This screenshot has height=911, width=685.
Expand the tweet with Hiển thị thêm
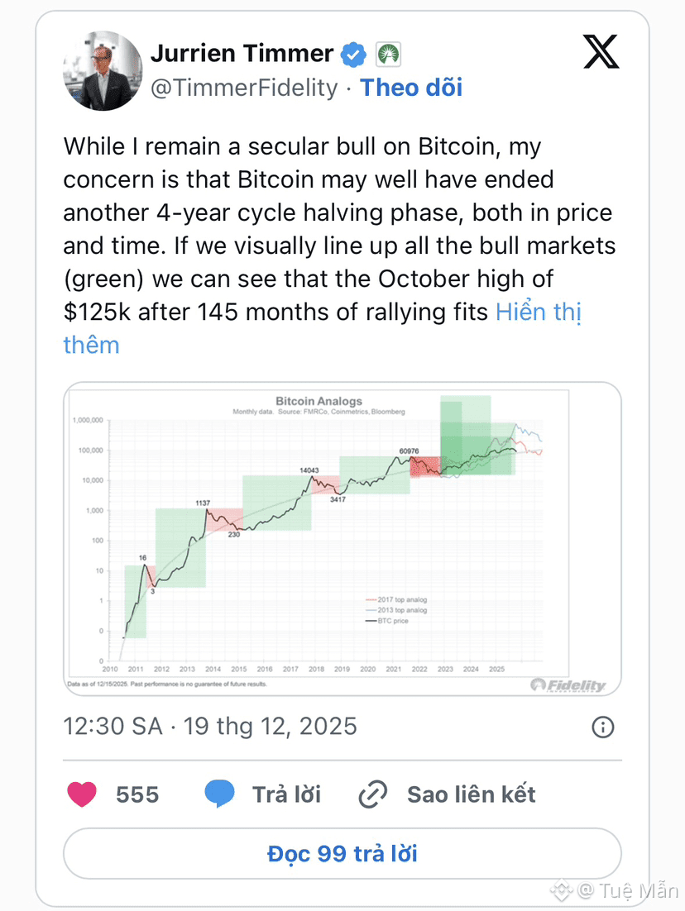[538, 312]
